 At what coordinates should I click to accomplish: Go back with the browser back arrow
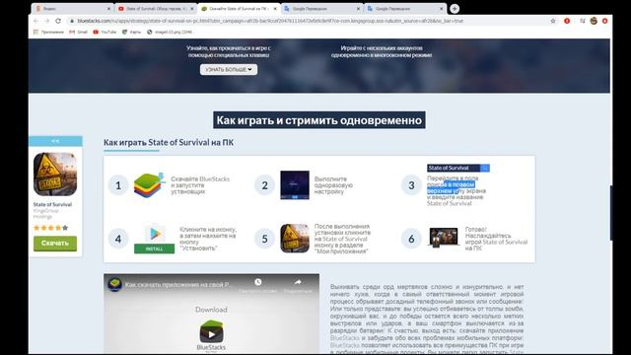pos(35,21)
